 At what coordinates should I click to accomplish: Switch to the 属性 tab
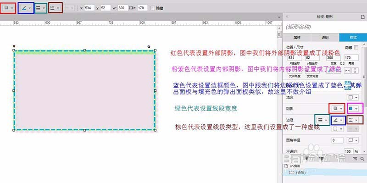click(x=297, y=38)
